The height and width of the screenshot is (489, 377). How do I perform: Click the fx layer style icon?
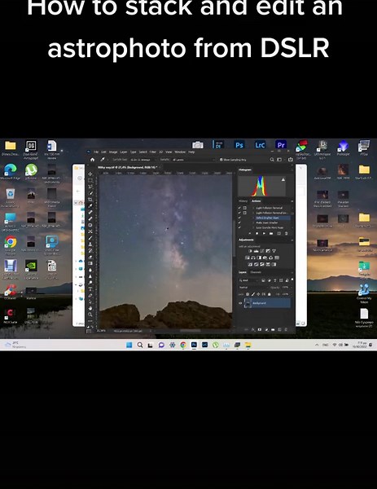pyautogui.click(x=253, y=329)
